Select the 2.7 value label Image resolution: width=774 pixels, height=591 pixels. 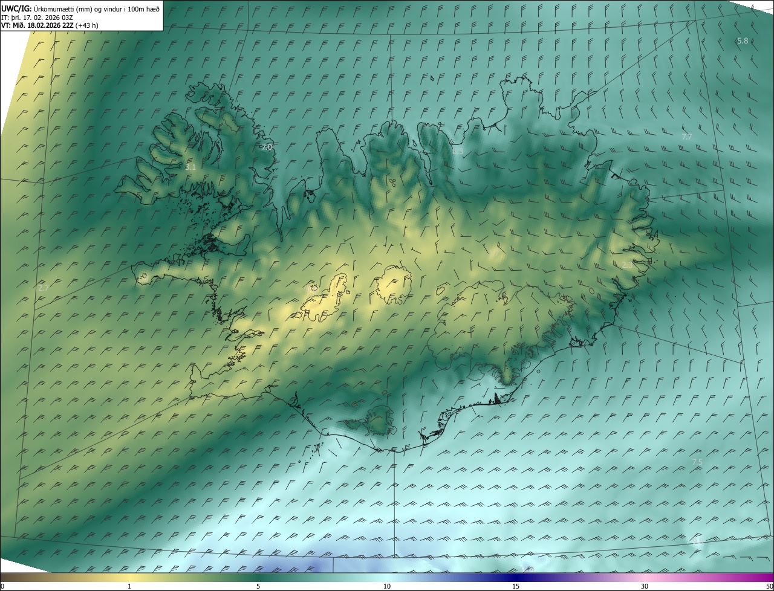pos(43,288)
